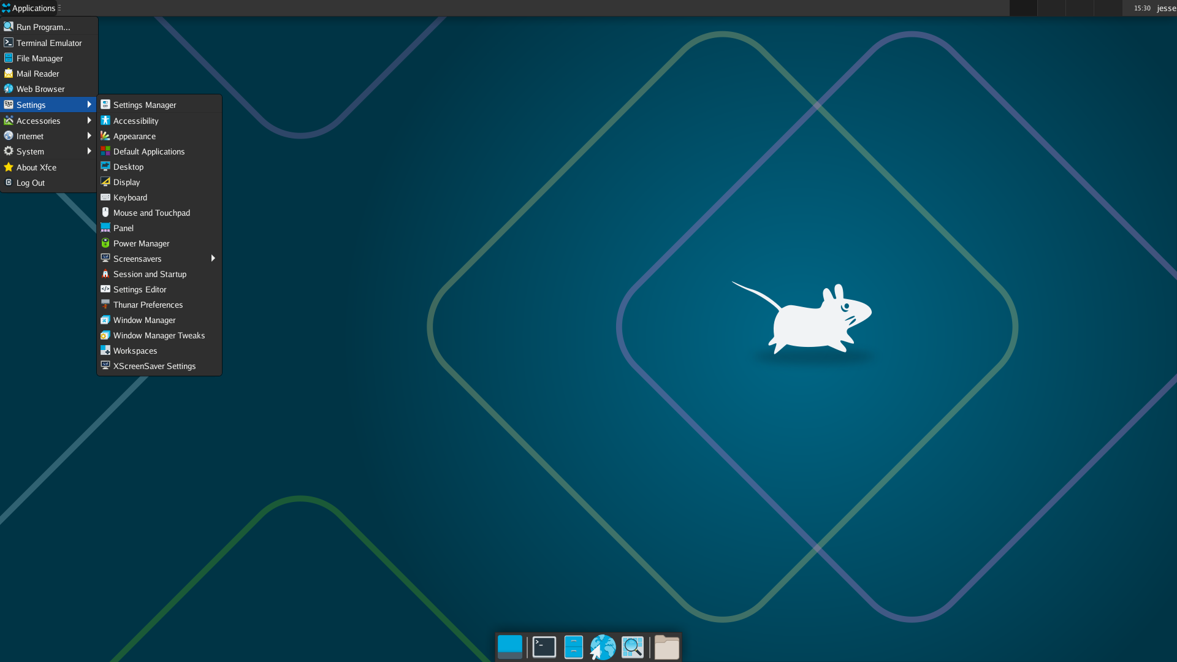Click the Mouse and Touchpad icon
Viewport: 1177px width, 662px height.
coord(105,213)
